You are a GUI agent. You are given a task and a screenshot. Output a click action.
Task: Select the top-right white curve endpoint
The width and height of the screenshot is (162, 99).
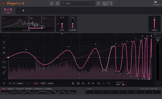pyautogui.click(x=151, y=36)
